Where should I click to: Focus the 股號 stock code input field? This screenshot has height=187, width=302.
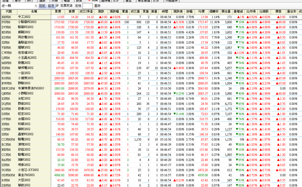(x=87, y=6)
